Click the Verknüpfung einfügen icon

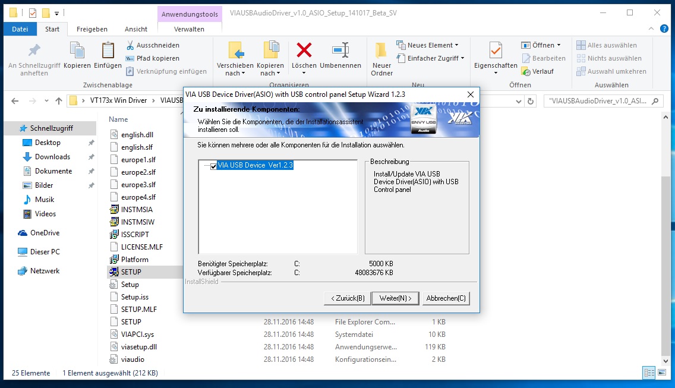[130, 71]
